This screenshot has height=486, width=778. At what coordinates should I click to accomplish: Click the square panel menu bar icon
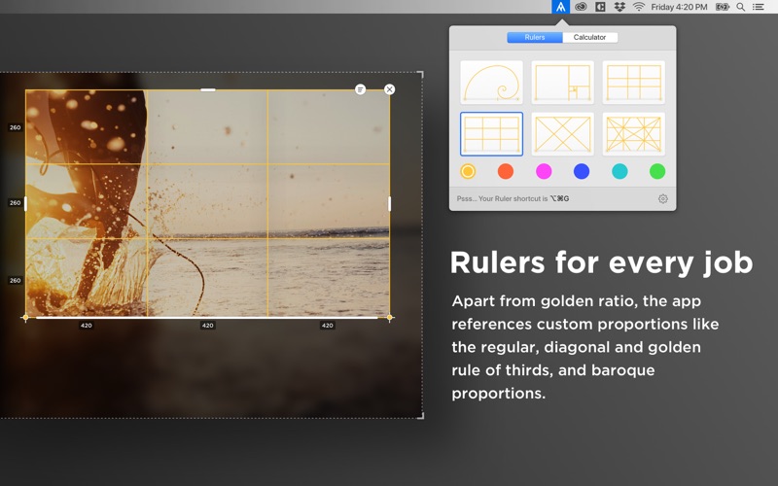(600, 7)
